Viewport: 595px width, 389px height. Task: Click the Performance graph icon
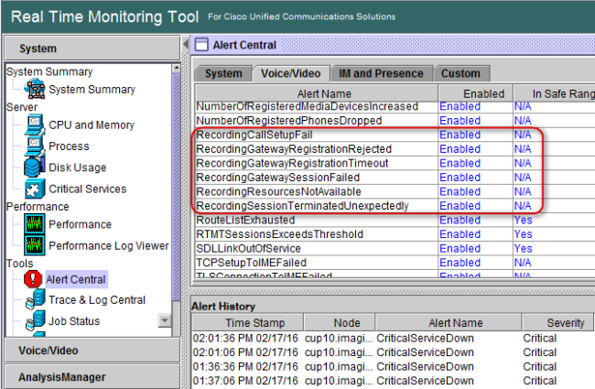(x=36, y=224)
